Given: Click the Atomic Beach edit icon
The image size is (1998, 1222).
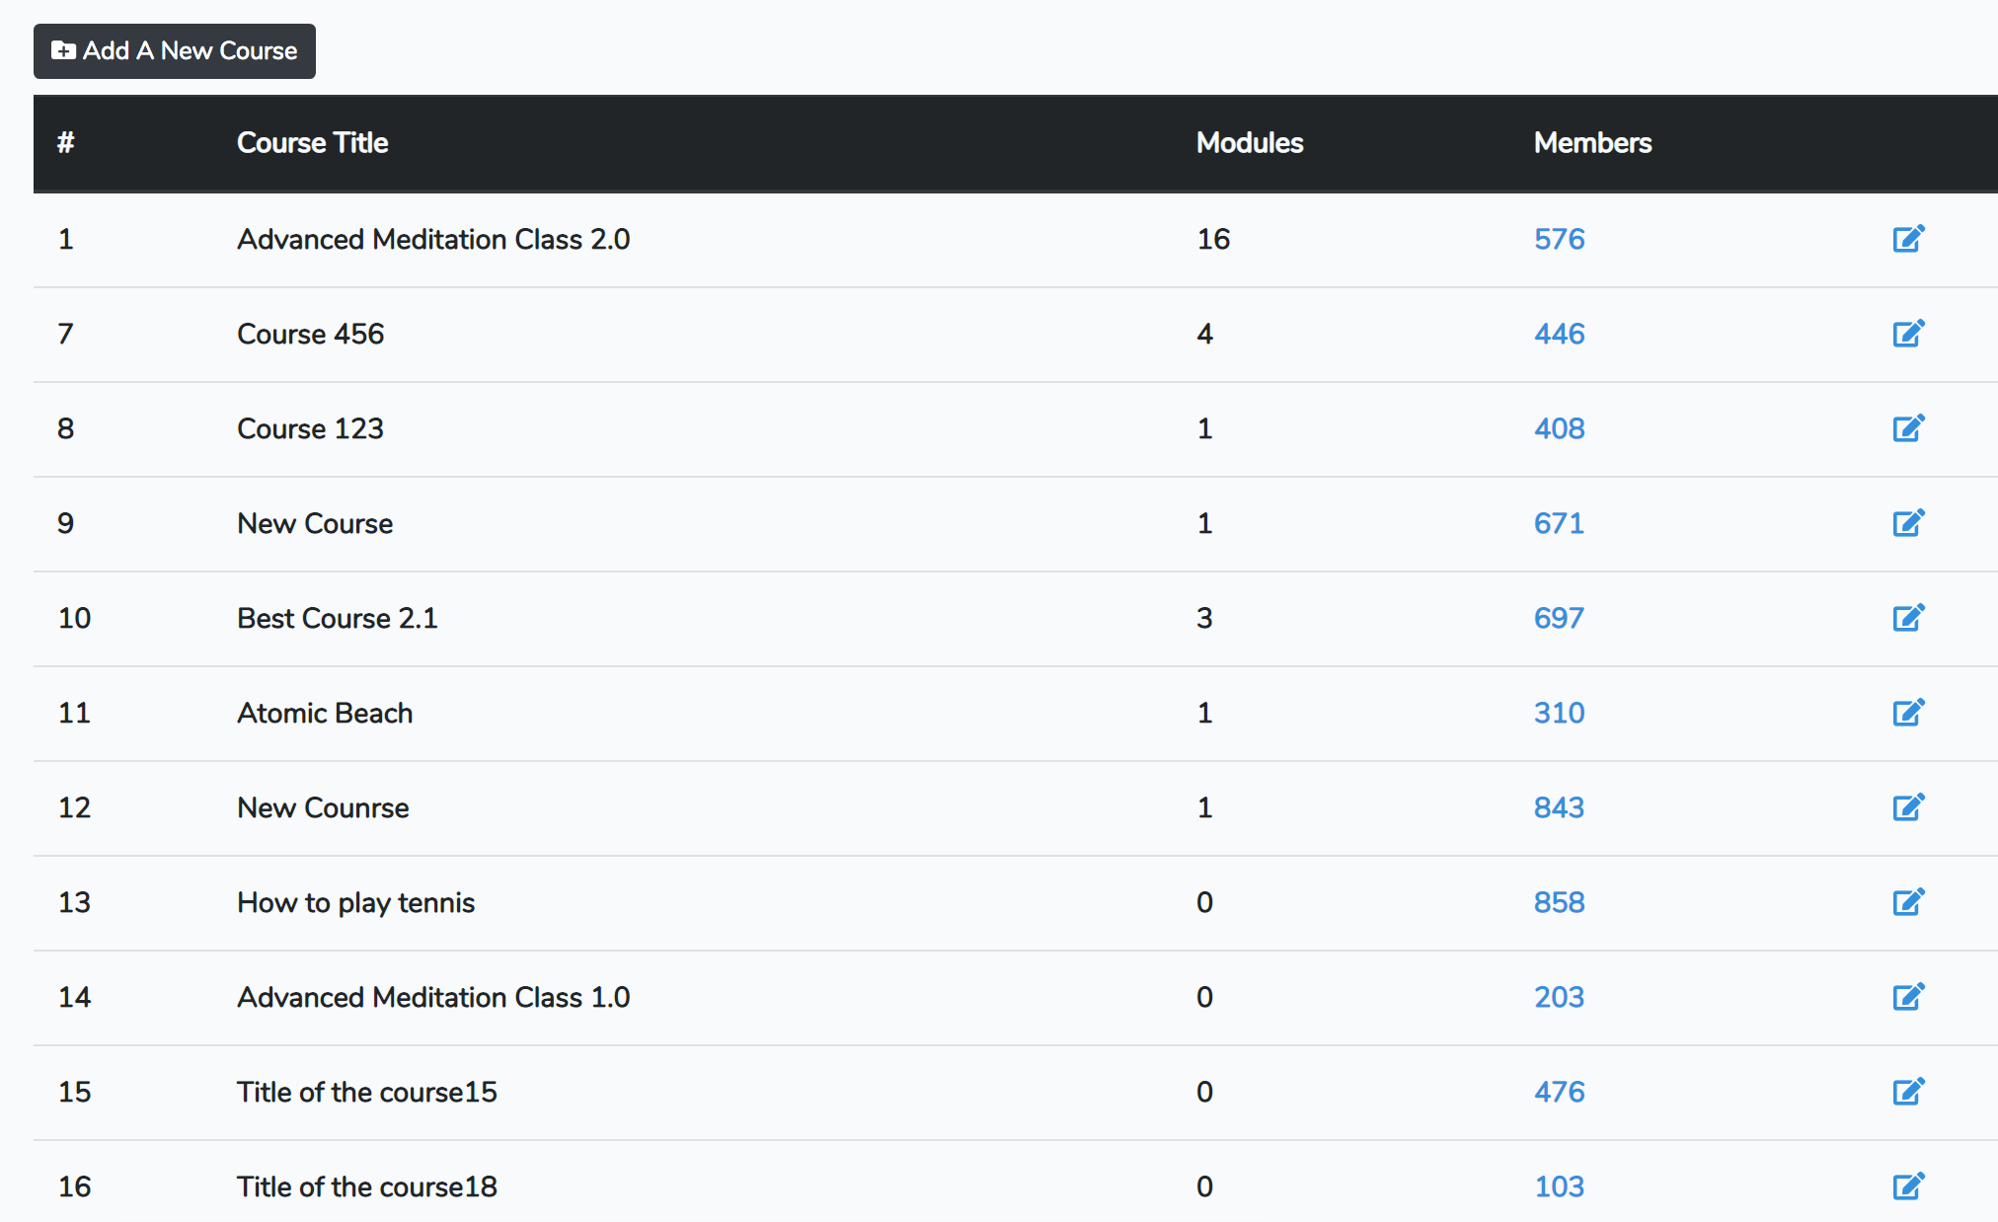Looking at the screenshot, I should coord(1908,713).
